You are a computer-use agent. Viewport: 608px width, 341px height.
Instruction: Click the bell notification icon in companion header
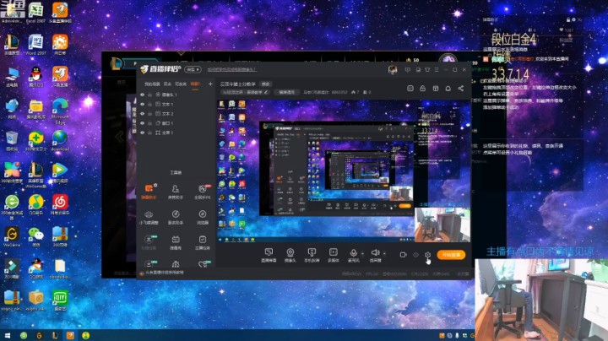[x=448, y=89]
